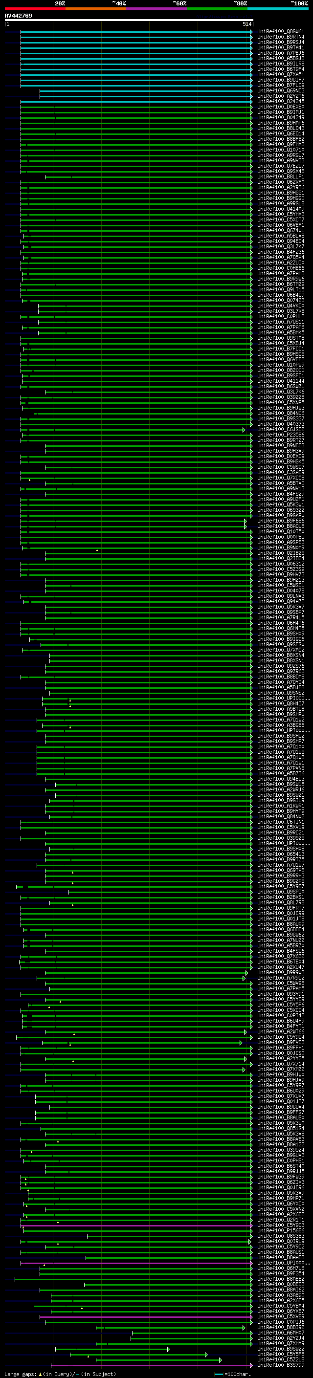The height and width of the screenshot is (1378, 313).
Task: Click the purple alignment bar for UniRef100_C5XVE9
Action: [x=146, y=1316]
